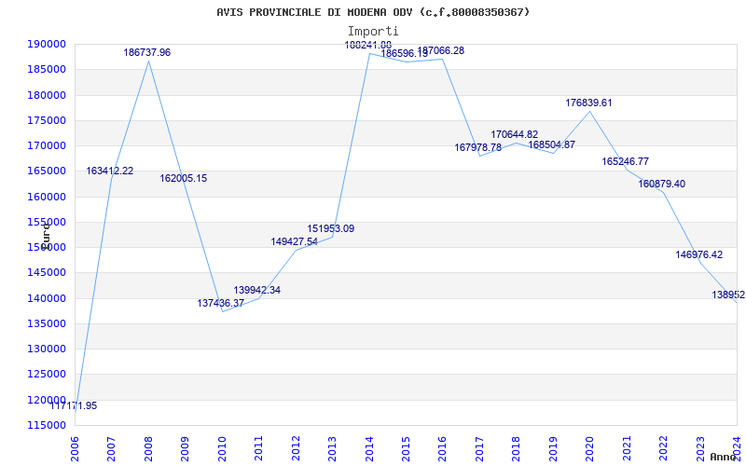This screenshot has height=466, width=746.
Task: Click the data label 160879.40
Action: (x=662, y=184)
